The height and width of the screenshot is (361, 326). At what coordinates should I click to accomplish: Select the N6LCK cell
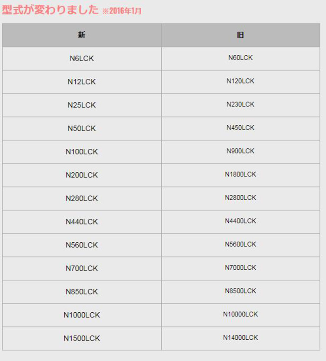(82, 58)
